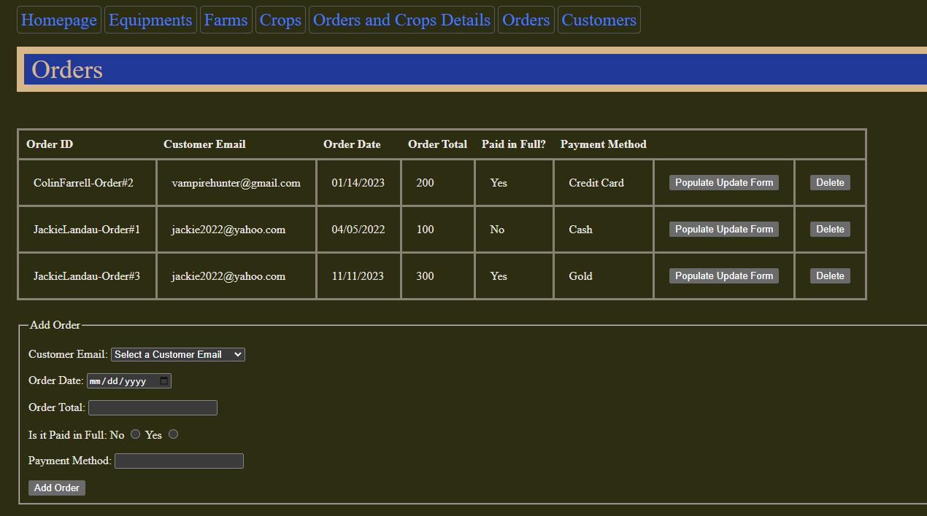Open the Orders and Crops Details page
The width and height of the screenshot is (927, 516).
401,20
